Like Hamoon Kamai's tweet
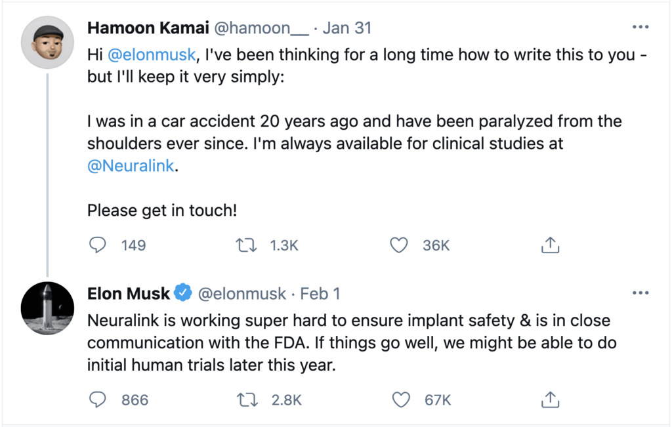The image size is (672, 427). tap(399, 245)
